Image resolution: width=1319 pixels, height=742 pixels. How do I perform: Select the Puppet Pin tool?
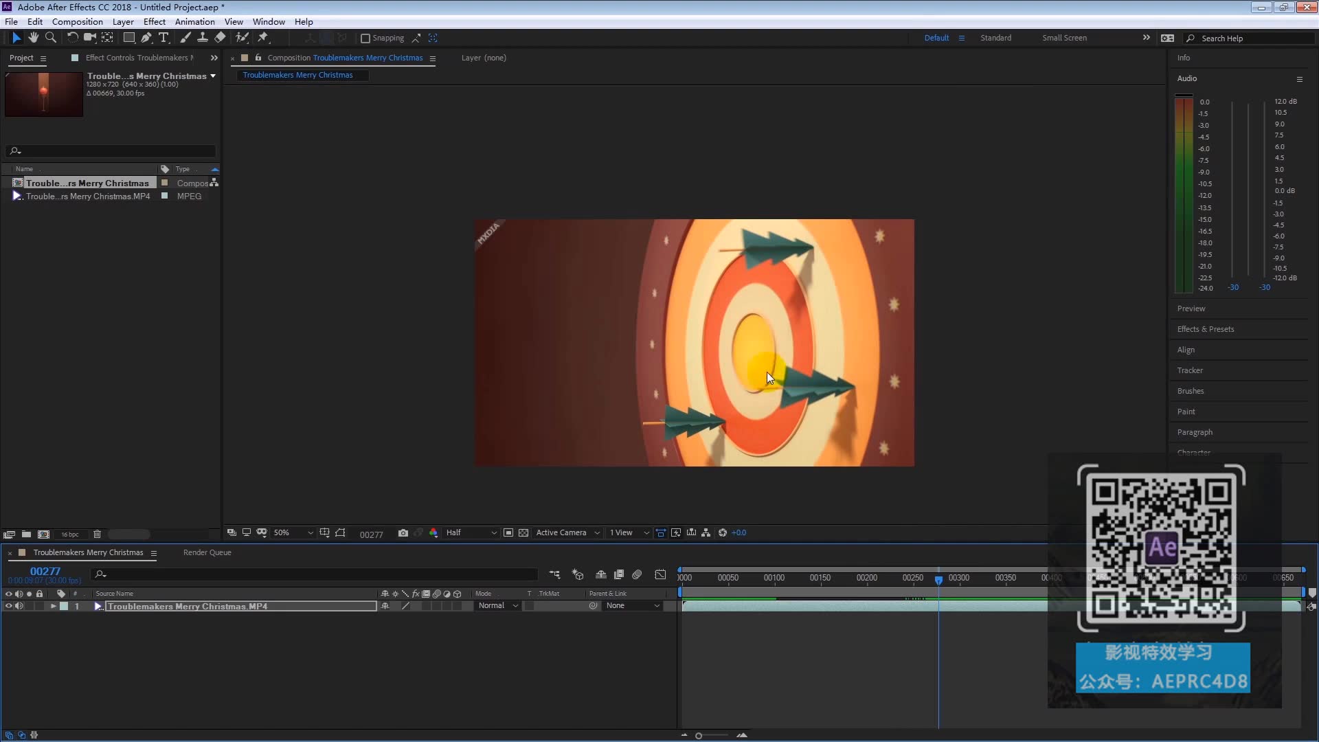tap(263, 38)
